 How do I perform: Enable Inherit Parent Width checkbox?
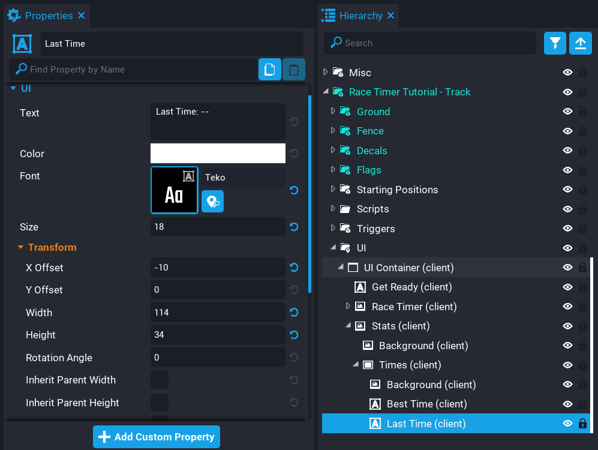[x=160, y=380]
